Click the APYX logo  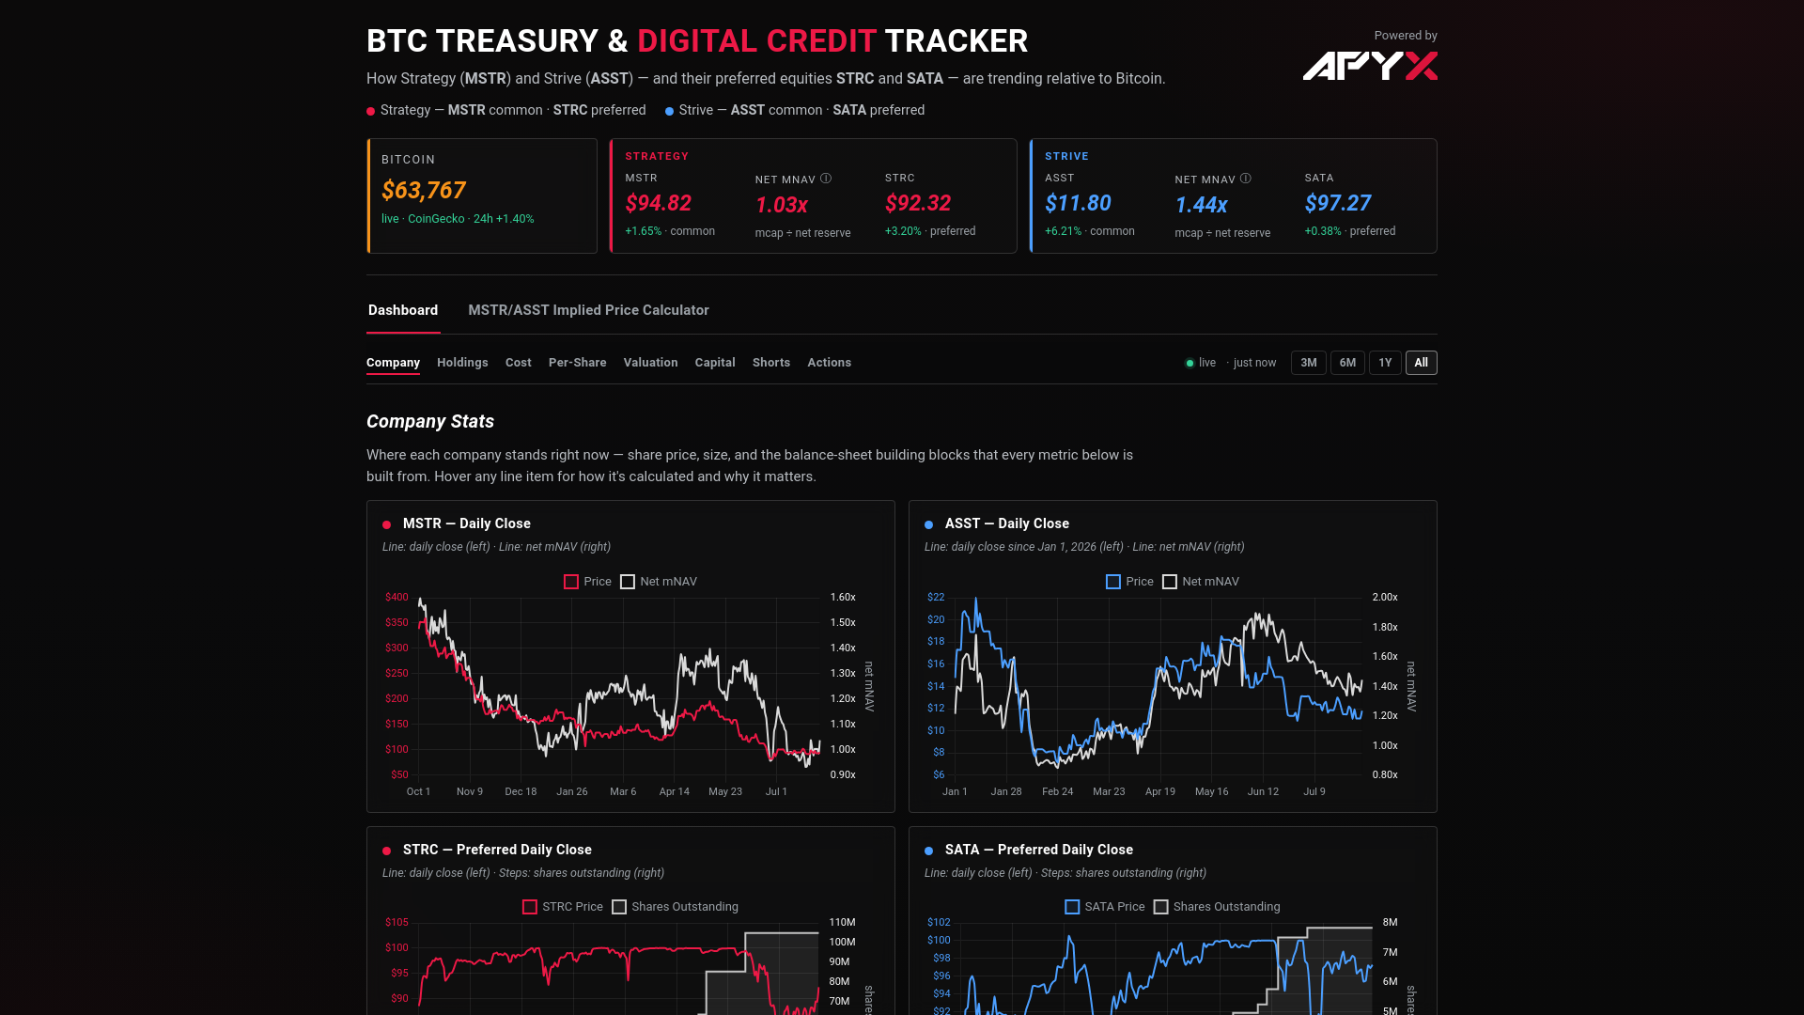tap(1370, 66)
